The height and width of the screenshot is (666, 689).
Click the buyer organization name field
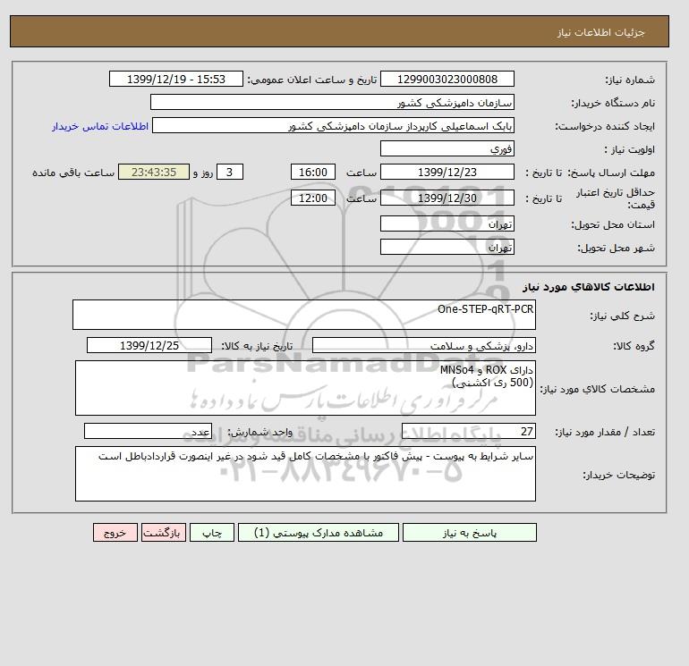[x=332, y=102]
